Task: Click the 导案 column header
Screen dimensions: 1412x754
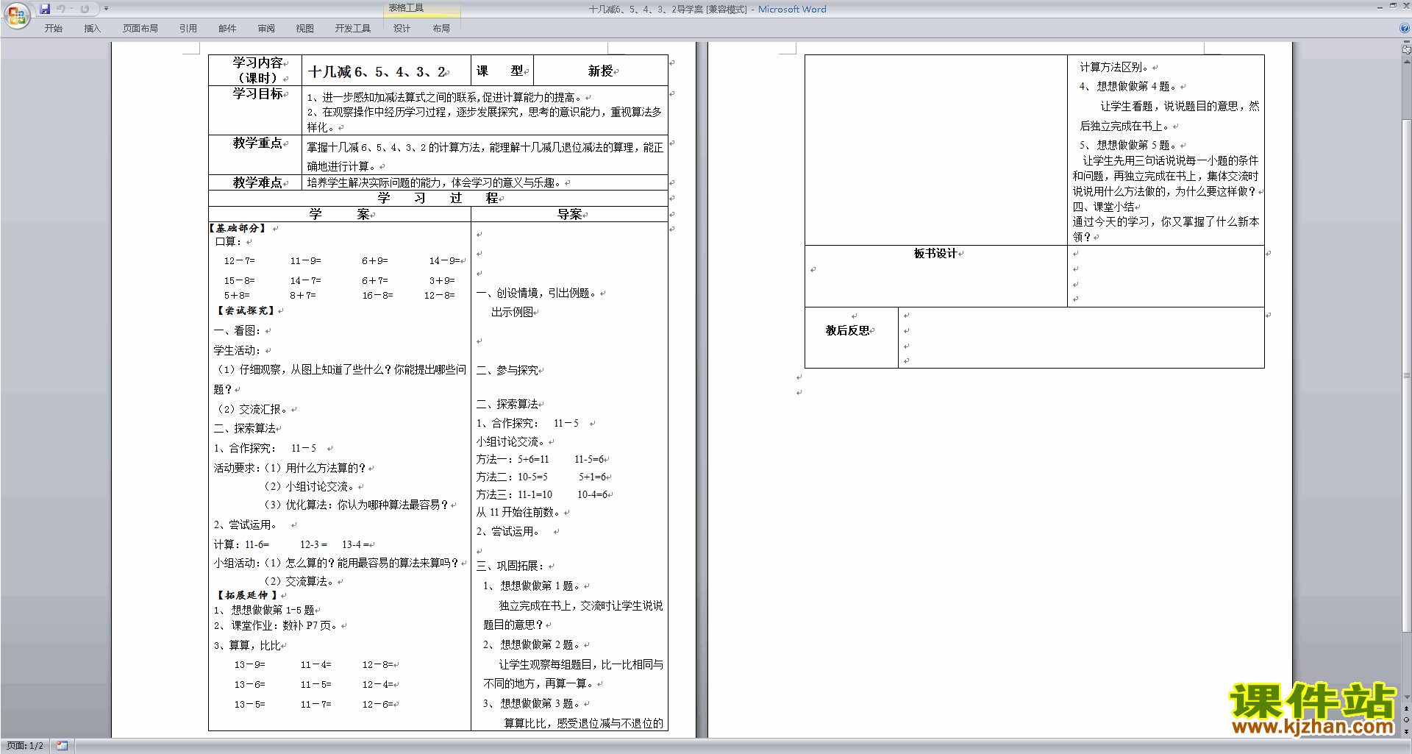Action: 569,214
